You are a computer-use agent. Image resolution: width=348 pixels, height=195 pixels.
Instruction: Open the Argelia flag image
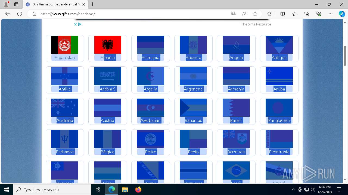151,76
